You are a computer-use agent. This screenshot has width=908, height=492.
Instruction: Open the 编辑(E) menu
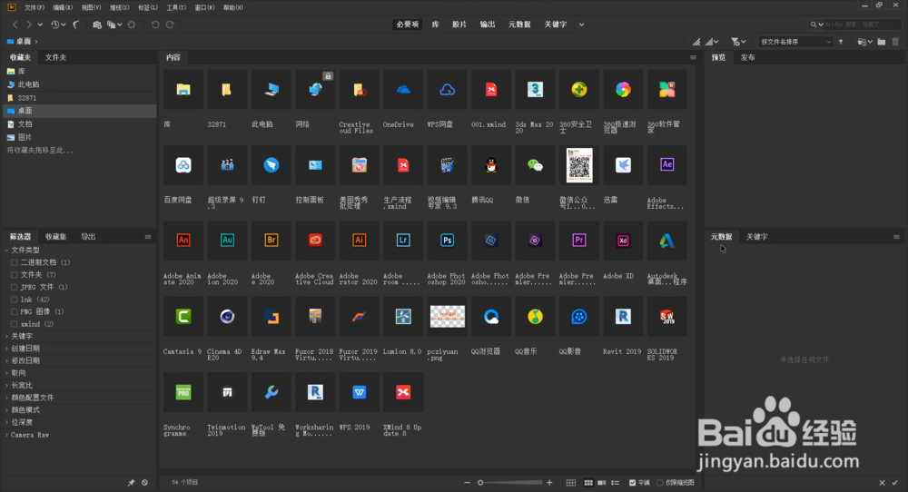click(63, 7)
